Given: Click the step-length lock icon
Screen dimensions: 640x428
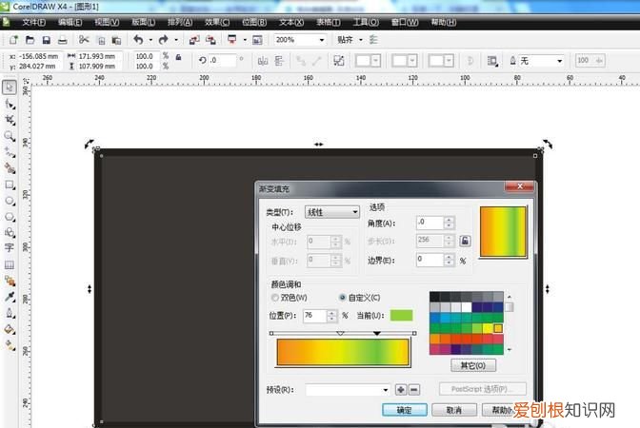Looking at the screenshot, I should pyautogui.click(x=465, y=241).
